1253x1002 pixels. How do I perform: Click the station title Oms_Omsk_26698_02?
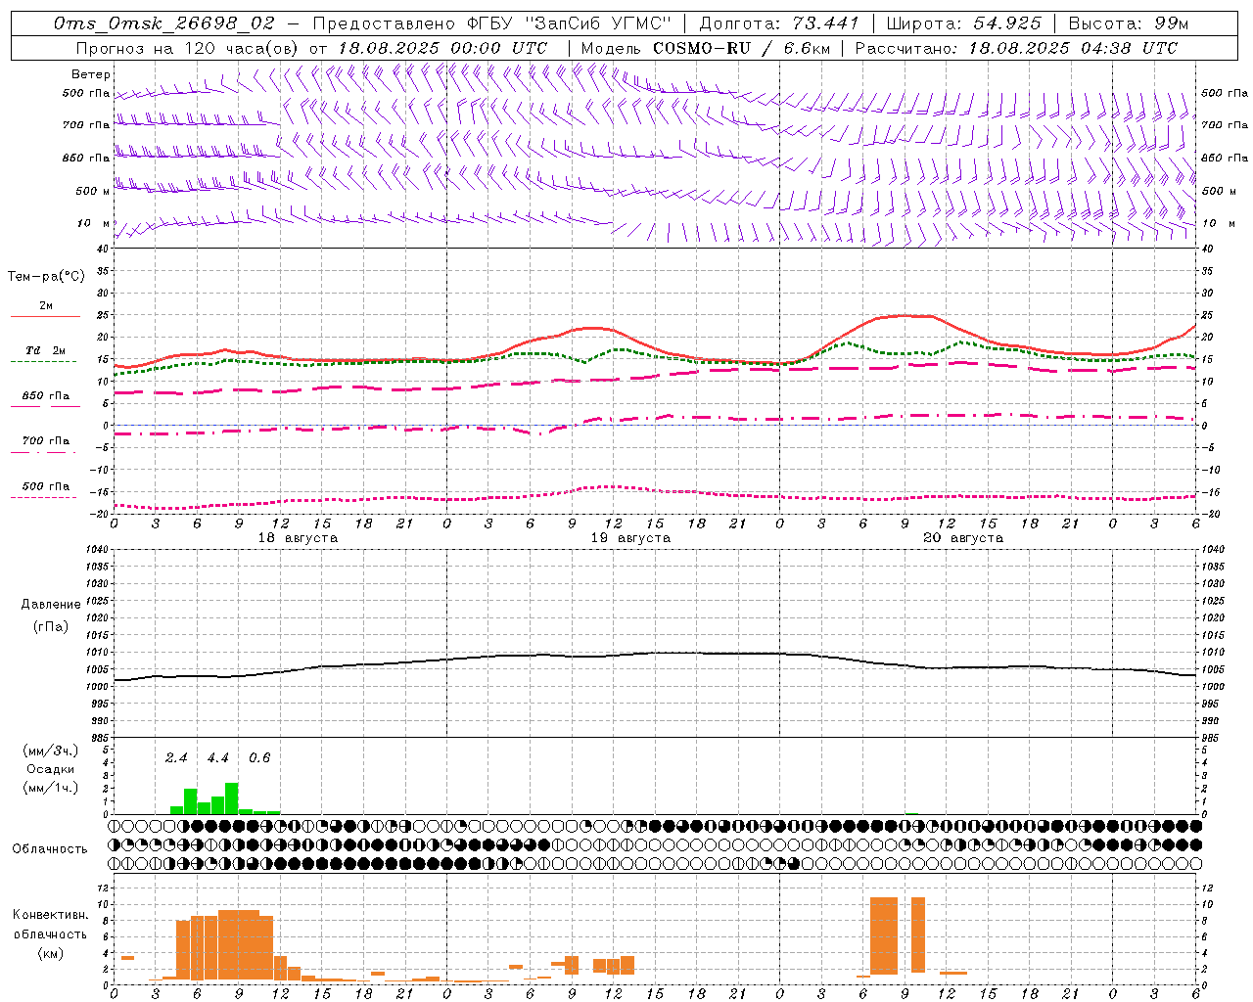[x=165, y=23]
